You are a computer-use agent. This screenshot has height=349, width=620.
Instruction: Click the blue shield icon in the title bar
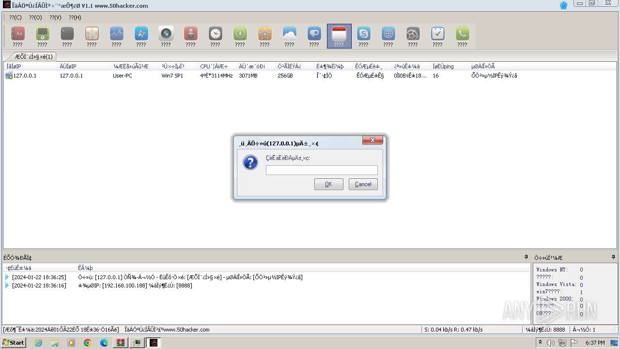tap(563, 5)
